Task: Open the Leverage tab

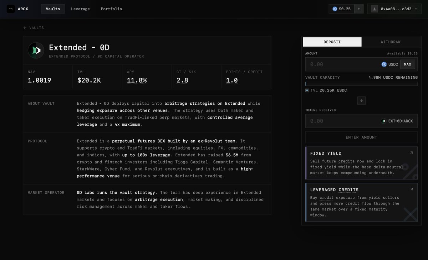Action: (80, 9)
